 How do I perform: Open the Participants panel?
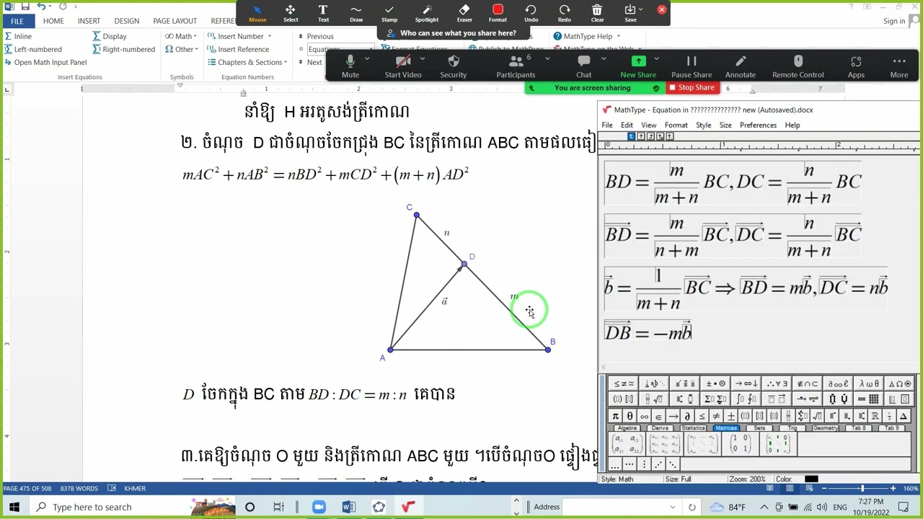[516, 66]
